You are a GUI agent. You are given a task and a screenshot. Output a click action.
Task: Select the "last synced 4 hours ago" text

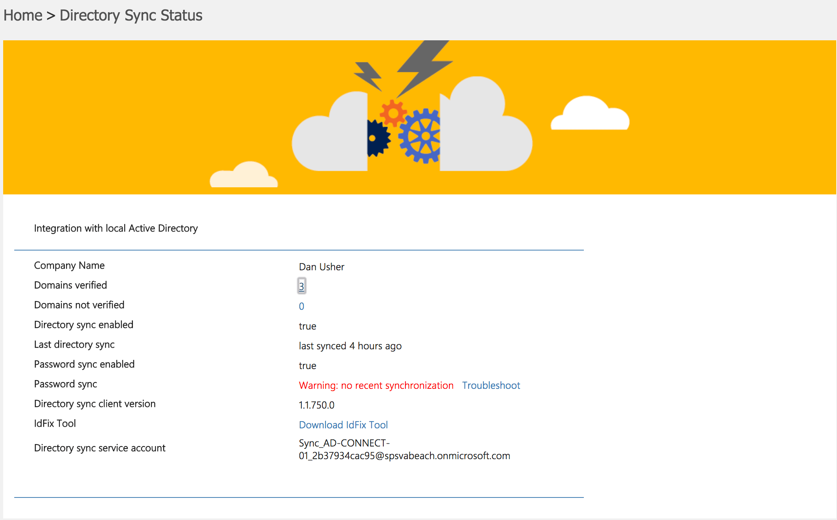click(350, 346)
